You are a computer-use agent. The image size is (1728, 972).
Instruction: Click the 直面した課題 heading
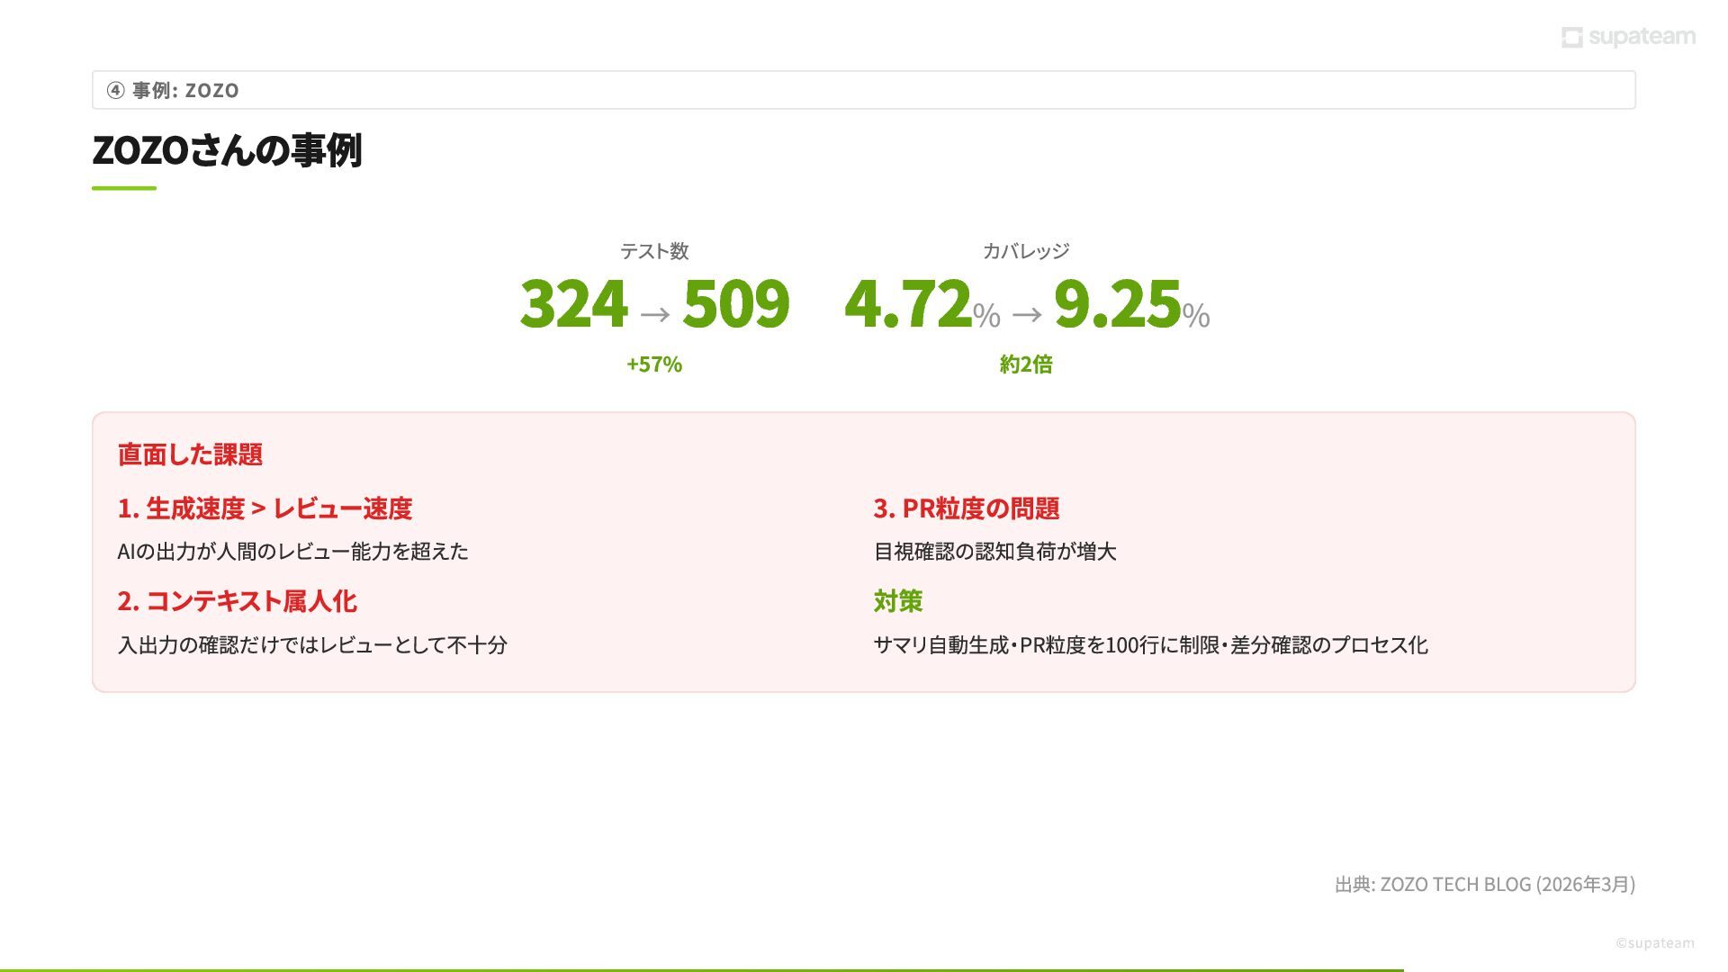click(x=190, y=454)
